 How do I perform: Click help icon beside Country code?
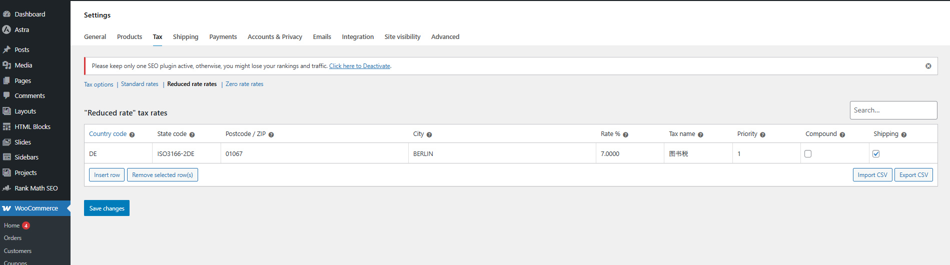pyautogui.click(x=132, y=134)
